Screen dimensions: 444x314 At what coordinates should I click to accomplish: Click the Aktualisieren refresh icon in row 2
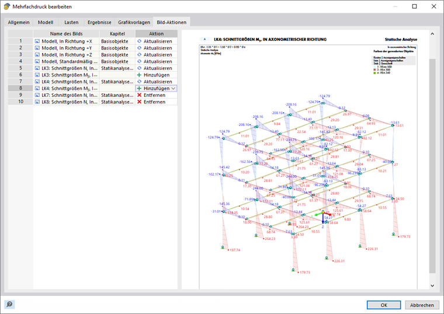(139, 48)
